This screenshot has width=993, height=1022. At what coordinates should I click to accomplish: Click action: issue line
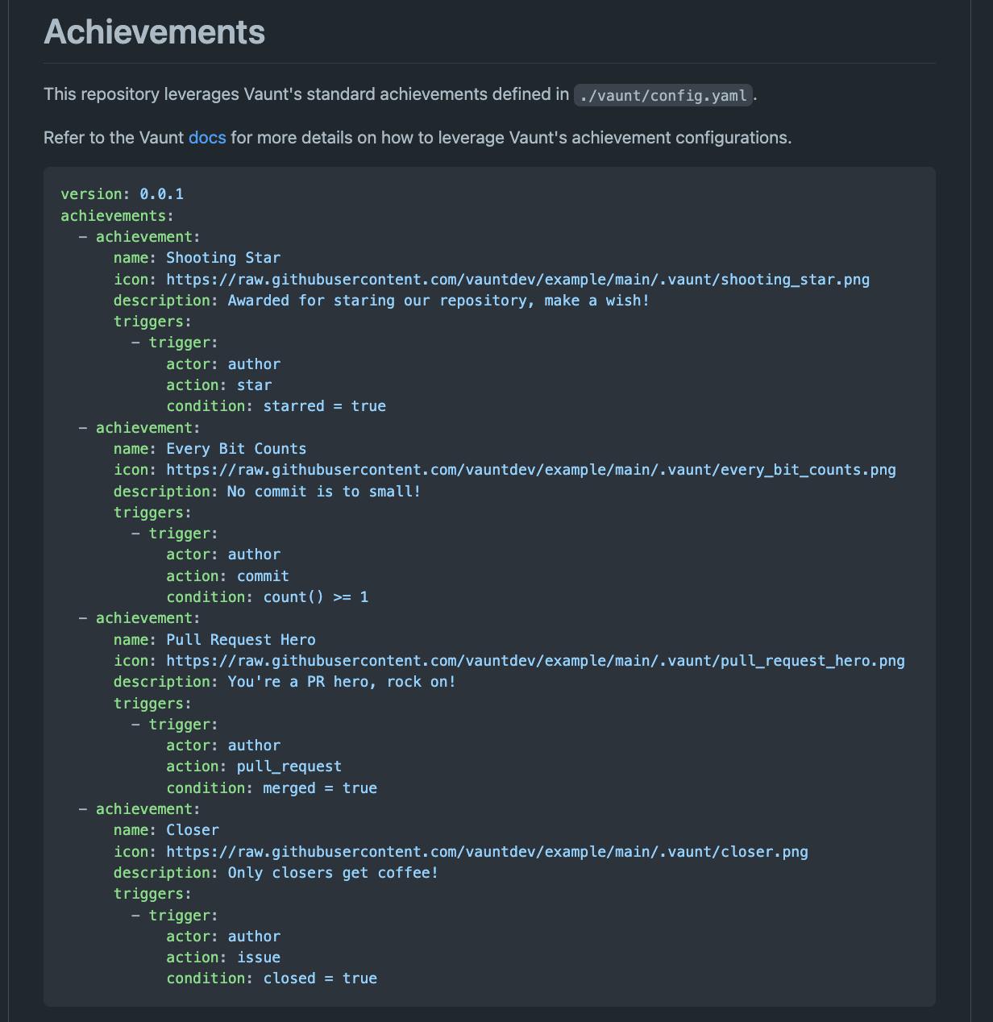(223, 958)
